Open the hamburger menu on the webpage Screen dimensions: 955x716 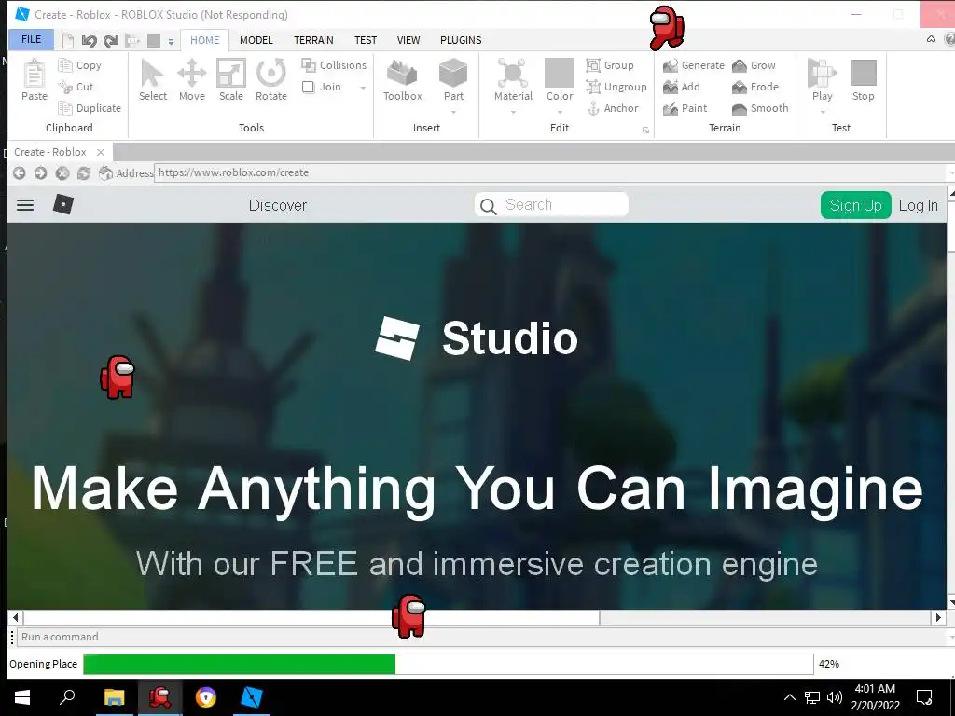point(25,205)
